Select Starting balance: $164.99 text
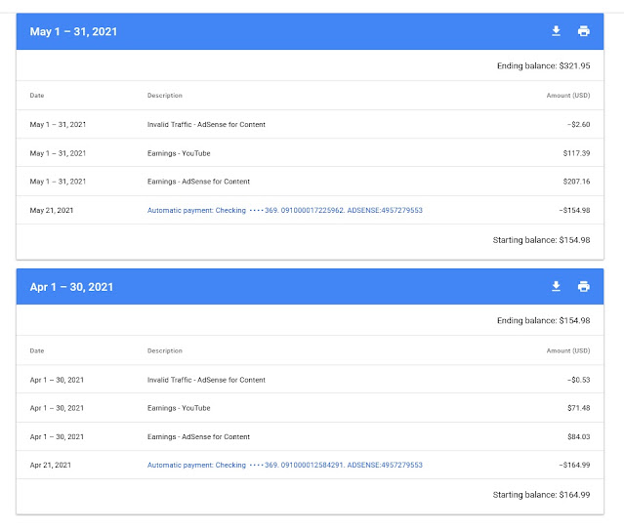Screen dimensions: 624x531 pyautogui.click(x=541, y=495)
